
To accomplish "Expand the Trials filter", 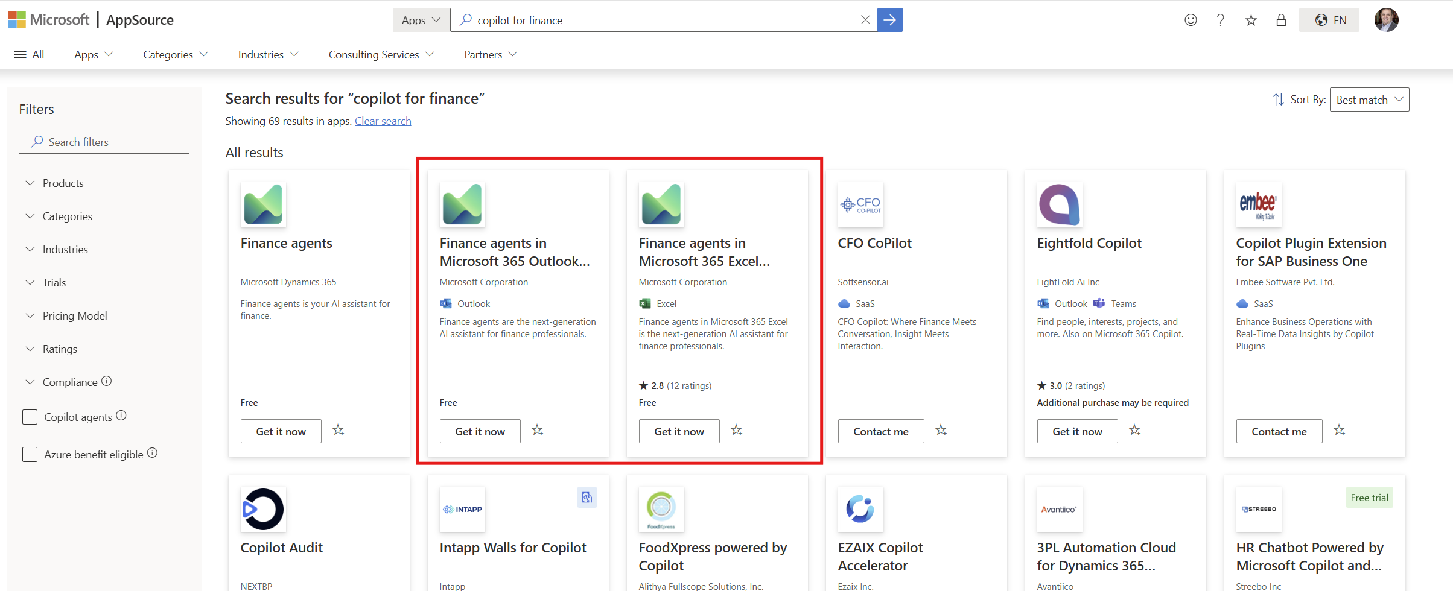I will coord(45,282).
